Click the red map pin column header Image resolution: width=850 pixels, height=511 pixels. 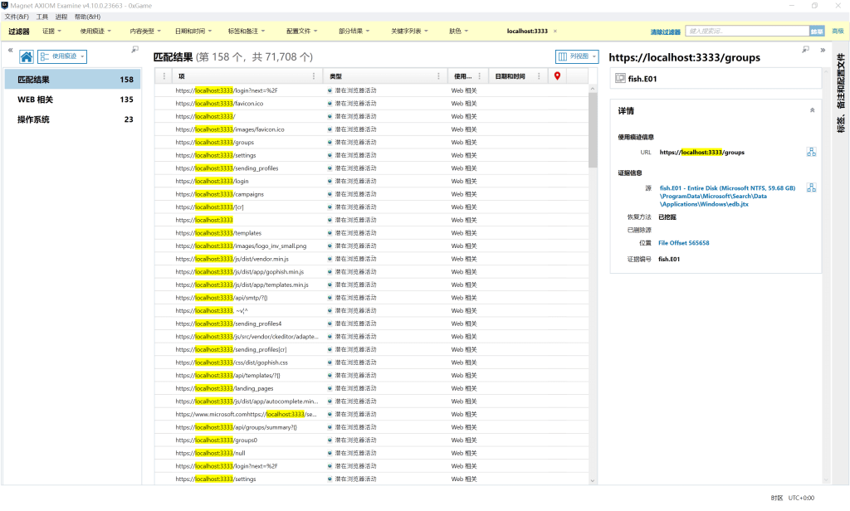pyautogui.click(x=557, y=75)
